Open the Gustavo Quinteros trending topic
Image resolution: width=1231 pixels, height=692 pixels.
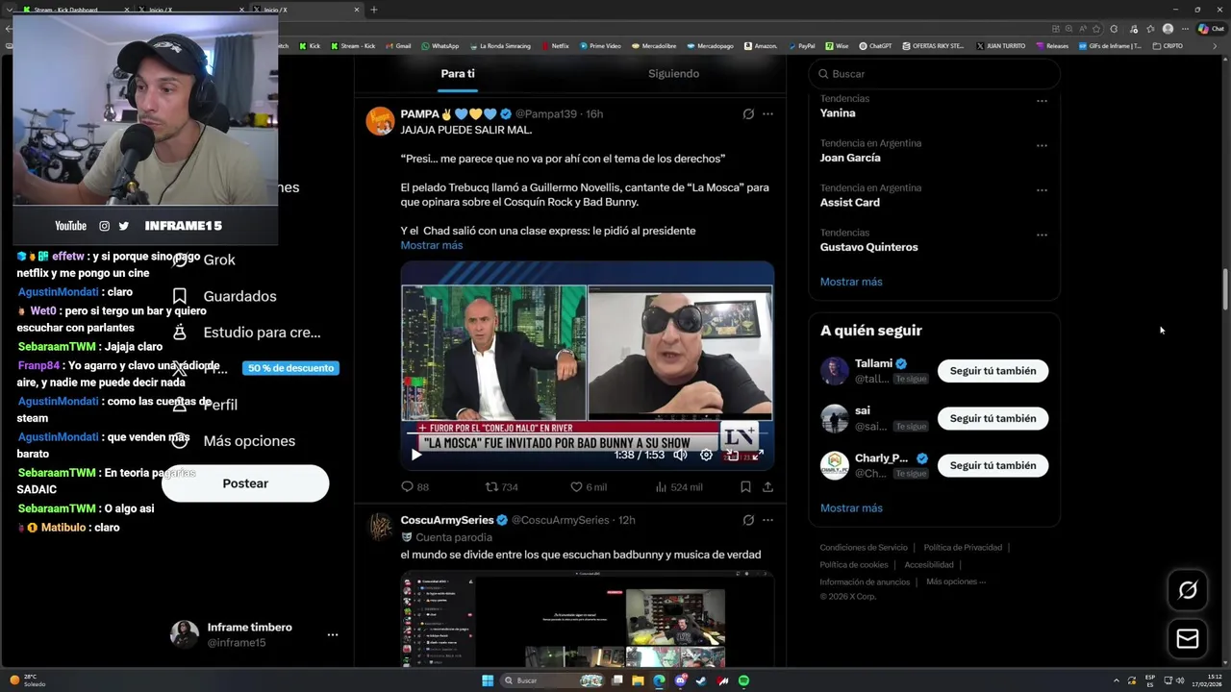[x=869, y=247]
